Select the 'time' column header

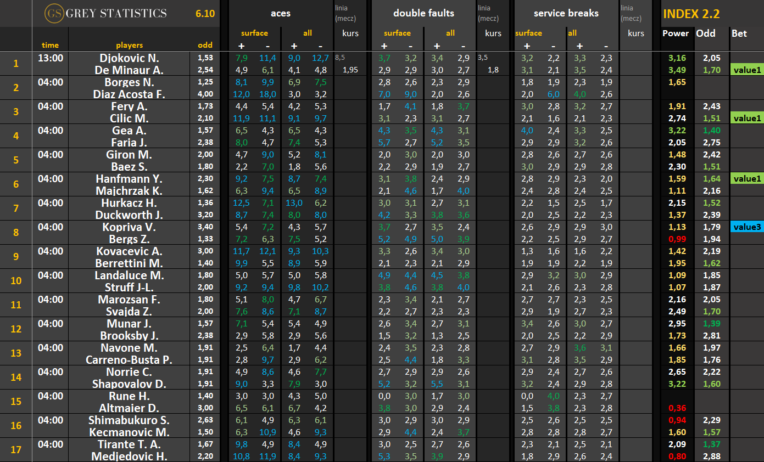click(x=50, y=46)
